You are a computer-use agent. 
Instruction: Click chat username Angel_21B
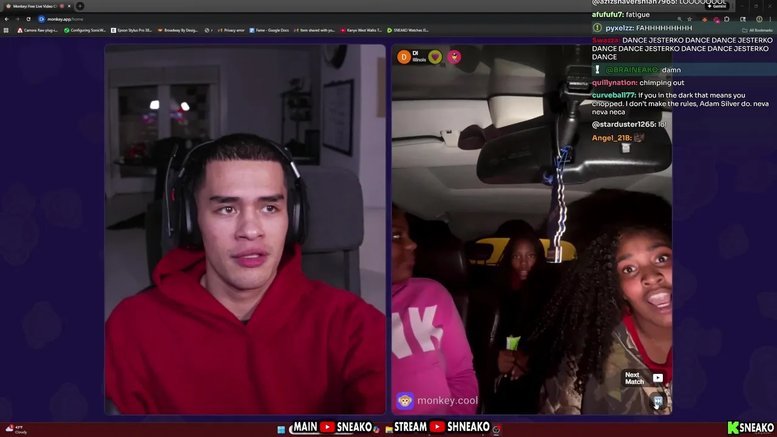click(x=612, y=138)
